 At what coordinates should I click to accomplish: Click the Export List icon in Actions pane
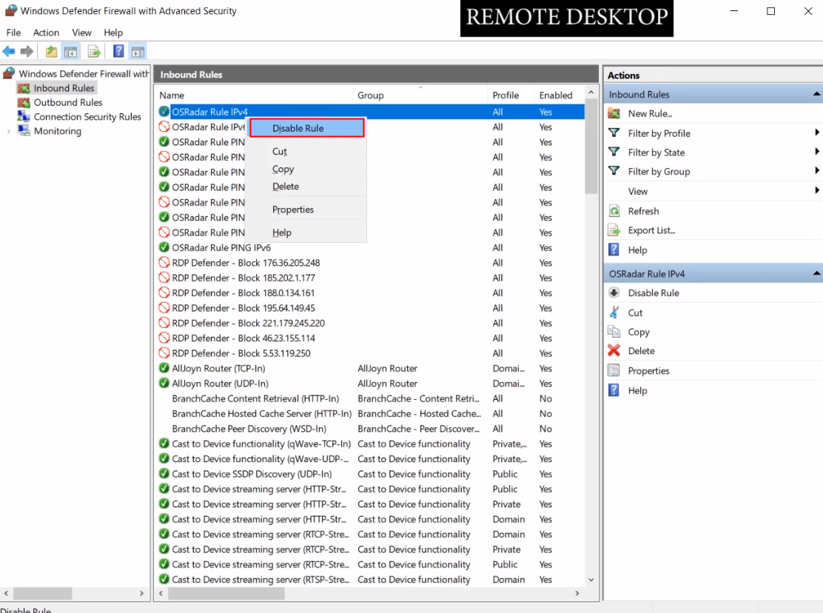point(614,230)
